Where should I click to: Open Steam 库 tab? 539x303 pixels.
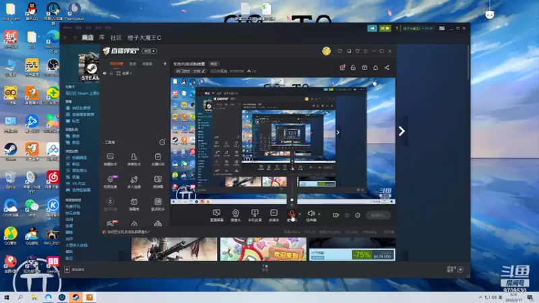(x=102, y=38)
